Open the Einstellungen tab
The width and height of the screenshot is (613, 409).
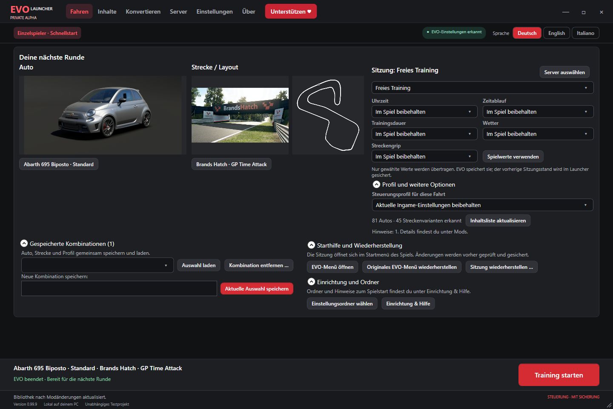click(x=215, y=12)
